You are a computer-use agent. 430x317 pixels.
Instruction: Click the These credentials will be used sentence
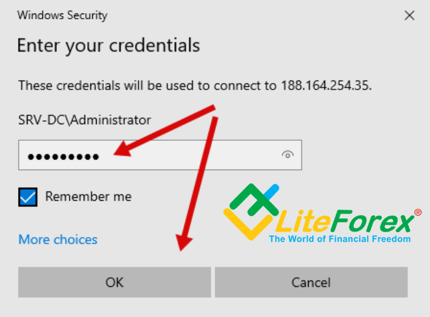[x=195, y=86]
